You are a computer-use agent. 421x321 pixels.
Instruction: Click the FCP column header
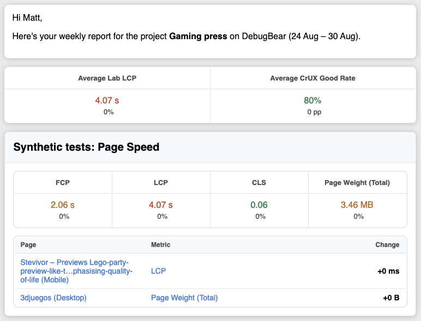pos(63,182)
